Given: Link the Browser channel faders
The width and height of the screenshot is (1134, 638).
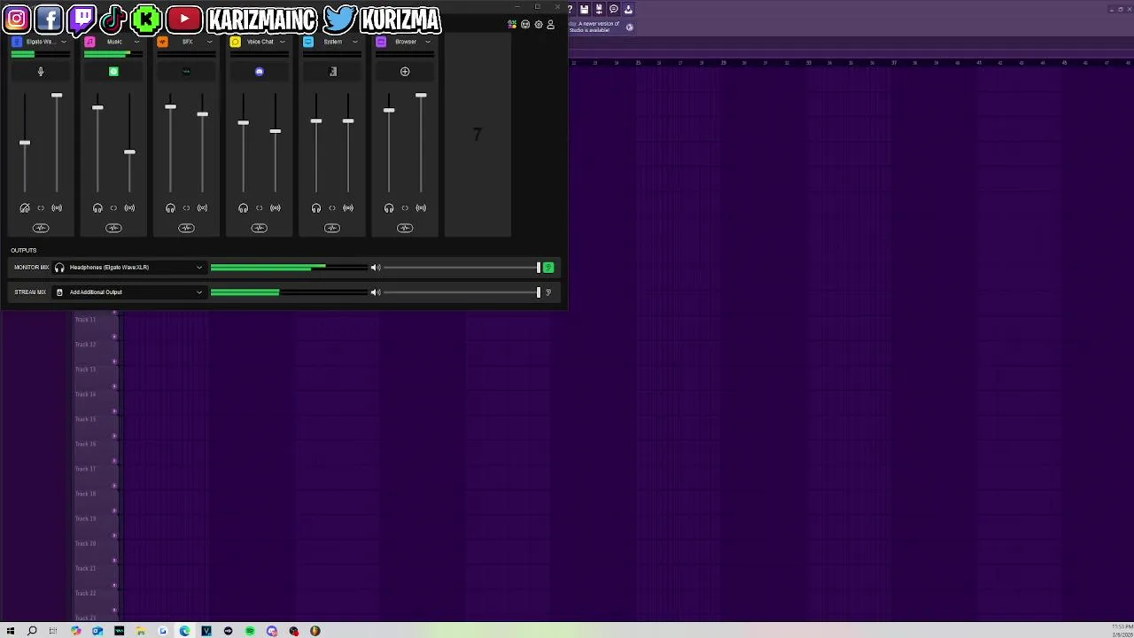Looking at the screenshot, I should [405, 208].
